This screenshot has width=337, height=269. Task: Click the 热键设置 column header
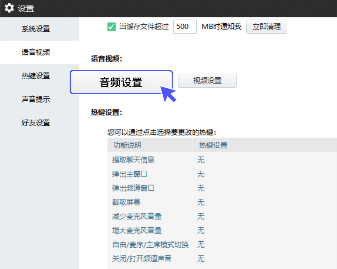point(213,145)
